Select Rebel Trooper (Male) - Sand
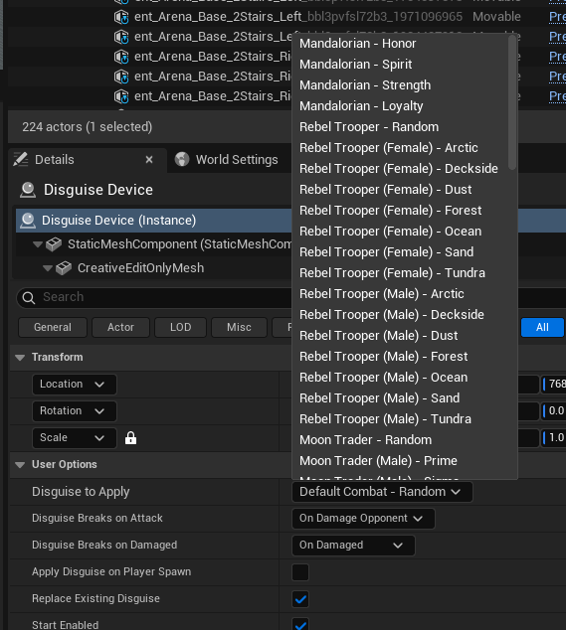Image resolution: width=566 pixels, height=630 pixels. tap(379, 398)
